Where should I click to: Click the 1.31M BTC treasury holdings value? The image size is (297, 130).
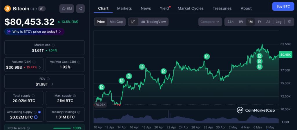coord(65,117)
